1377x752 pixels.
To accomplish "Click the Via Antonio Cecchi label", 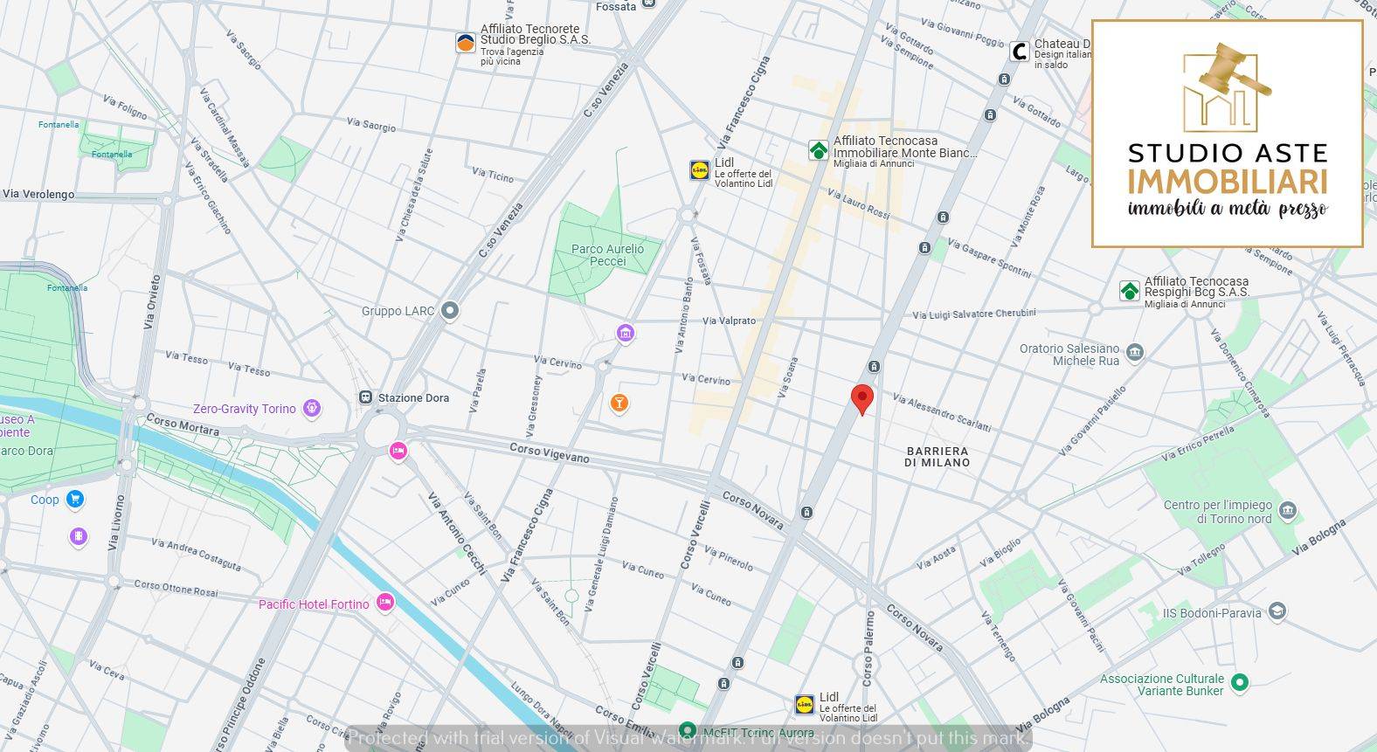I will 456,533.
